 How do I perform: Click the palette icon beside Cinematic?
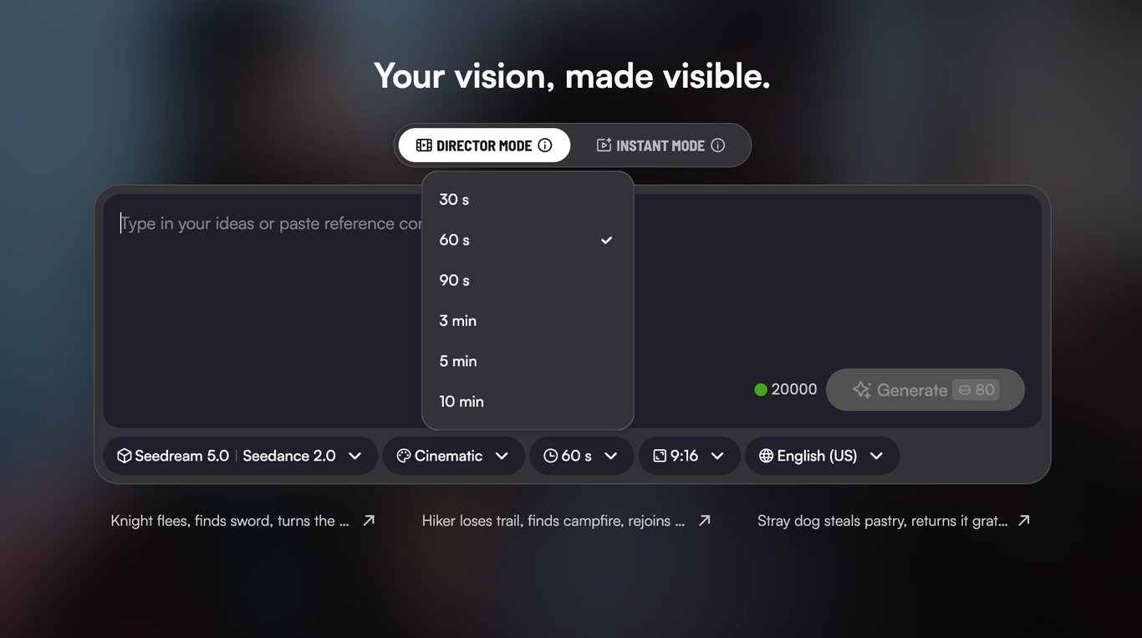404,456
